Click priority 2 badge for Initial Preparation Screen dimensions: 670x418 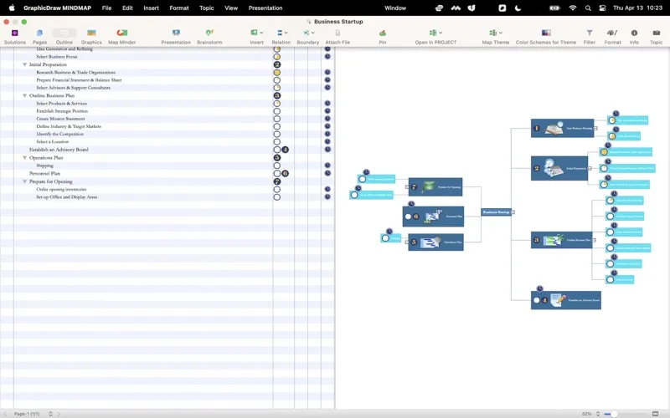point(277,64)
